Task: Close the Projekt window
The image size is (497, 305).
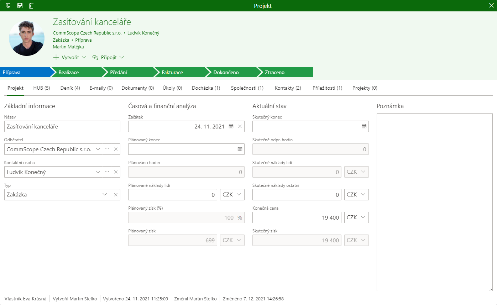Action: coord(491,6)
